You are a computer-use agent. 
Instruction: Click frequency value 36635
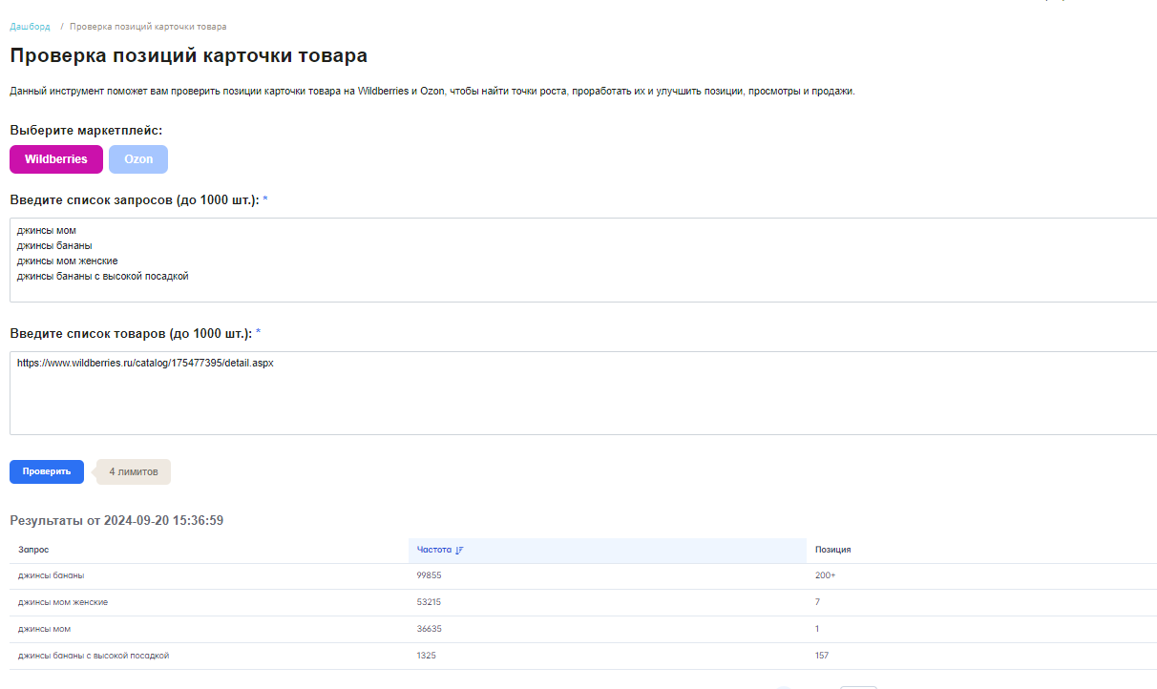[x=429, y=629]
